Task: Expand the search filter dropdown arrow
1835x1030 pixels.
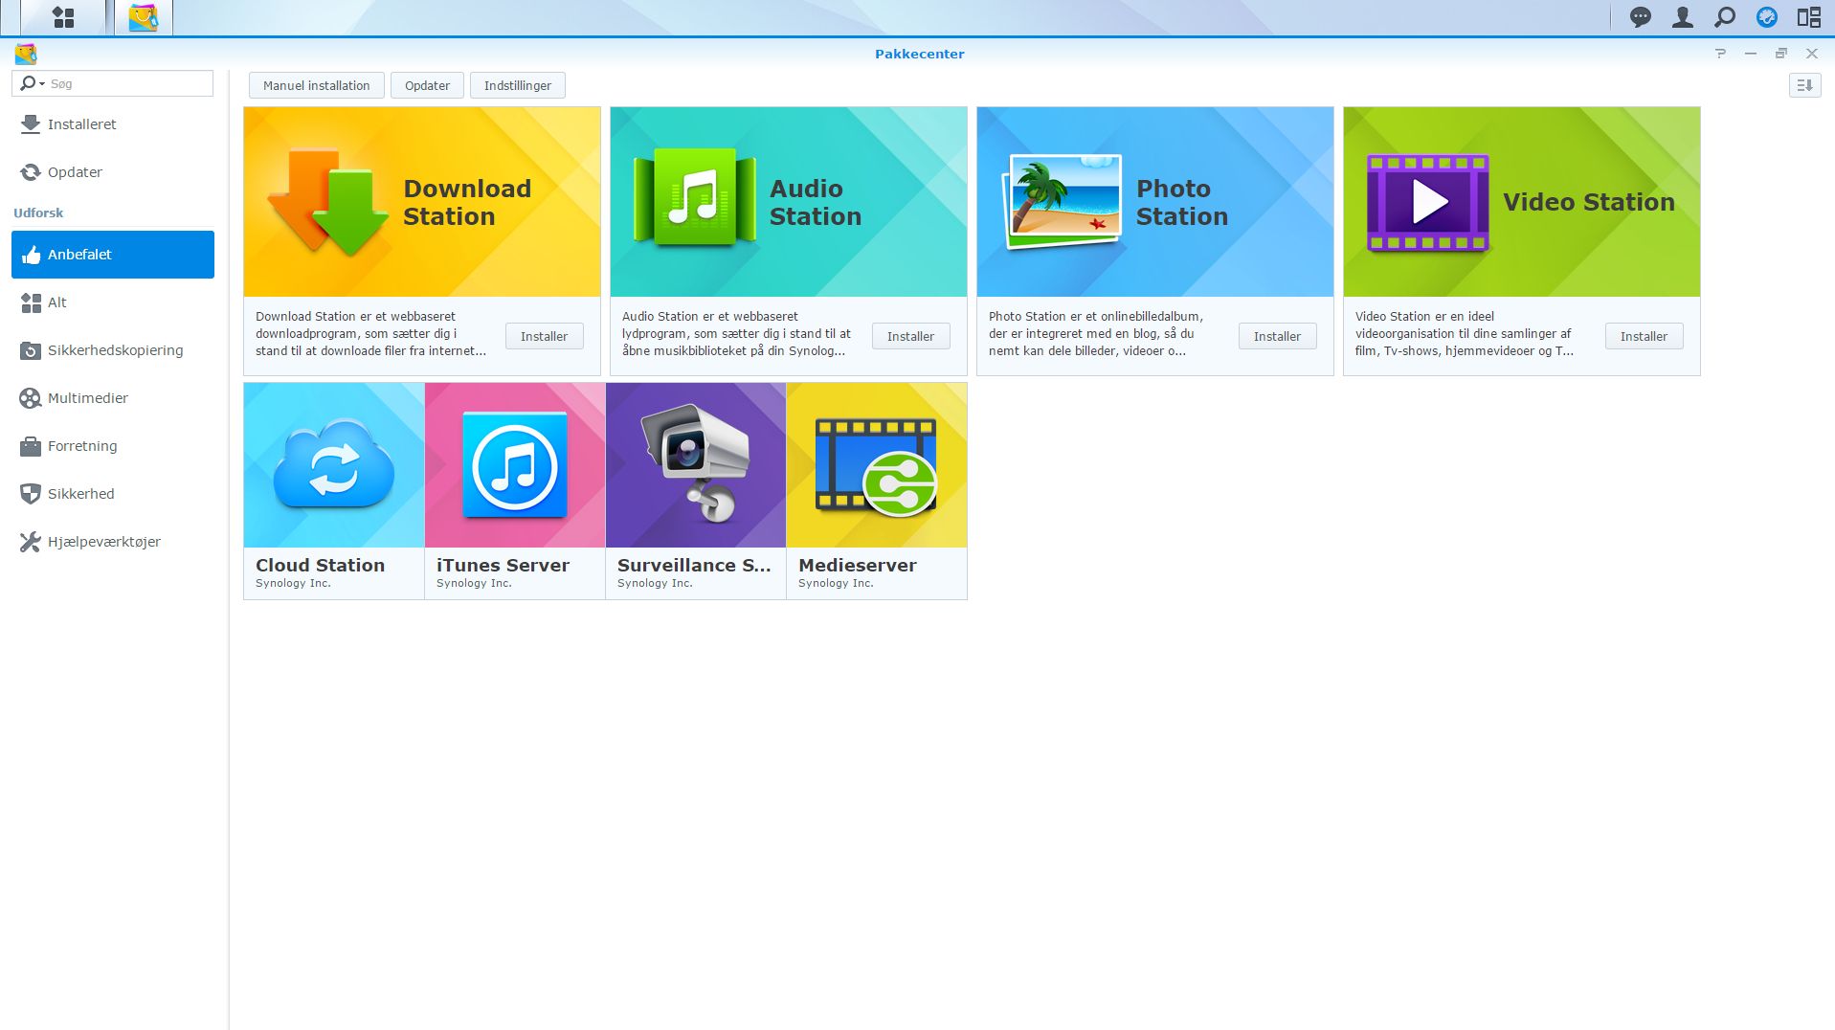Action: pos(42,84)
